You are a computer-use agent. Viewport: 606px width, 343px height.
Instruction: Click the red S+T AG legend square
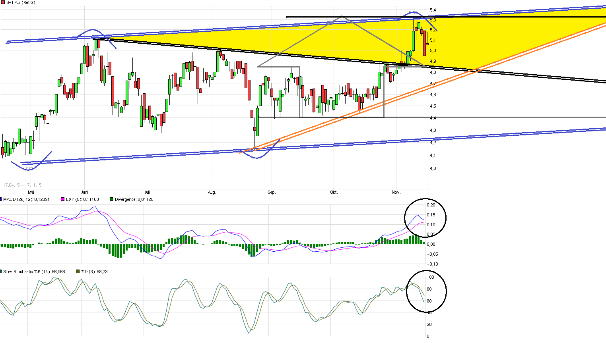click(3, 2)
